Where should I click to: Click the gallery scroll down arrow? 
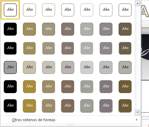(x=137, y=113)
